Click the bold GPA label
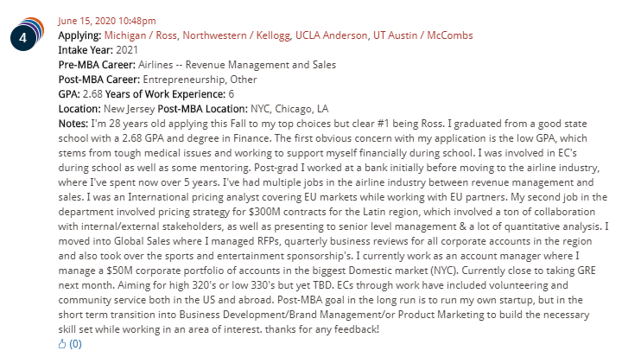The width and height of the screenshot is (622, 357). (69, 93)
